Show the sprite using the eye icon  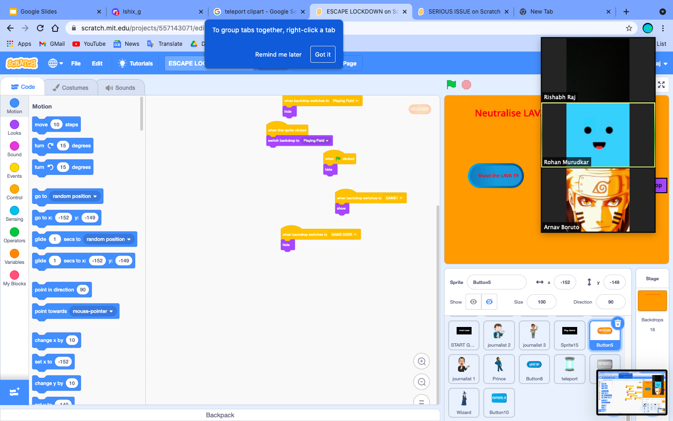click(x=473, y=302)
